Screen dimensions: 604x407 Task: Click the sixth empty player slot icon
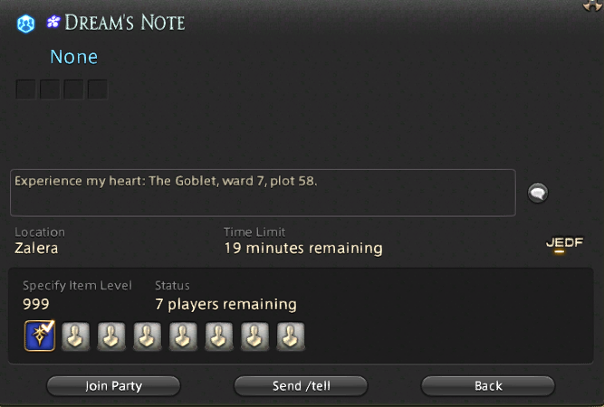[254, 336]
